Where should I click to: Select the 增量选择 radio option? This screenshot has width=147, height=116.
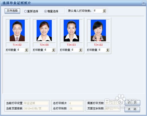click(x=51, y=11)
